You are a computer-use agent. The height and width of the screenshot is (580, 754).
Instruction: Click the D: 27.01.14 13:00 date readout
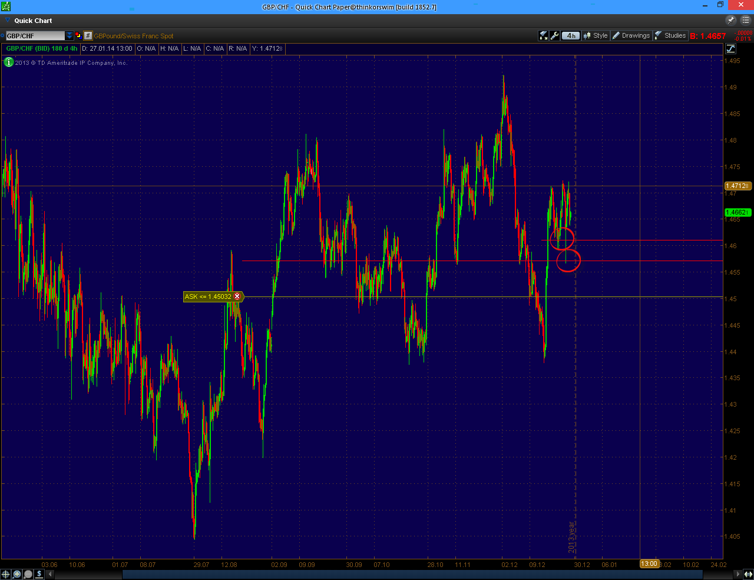pyautogui.click(x=107, y=48)
